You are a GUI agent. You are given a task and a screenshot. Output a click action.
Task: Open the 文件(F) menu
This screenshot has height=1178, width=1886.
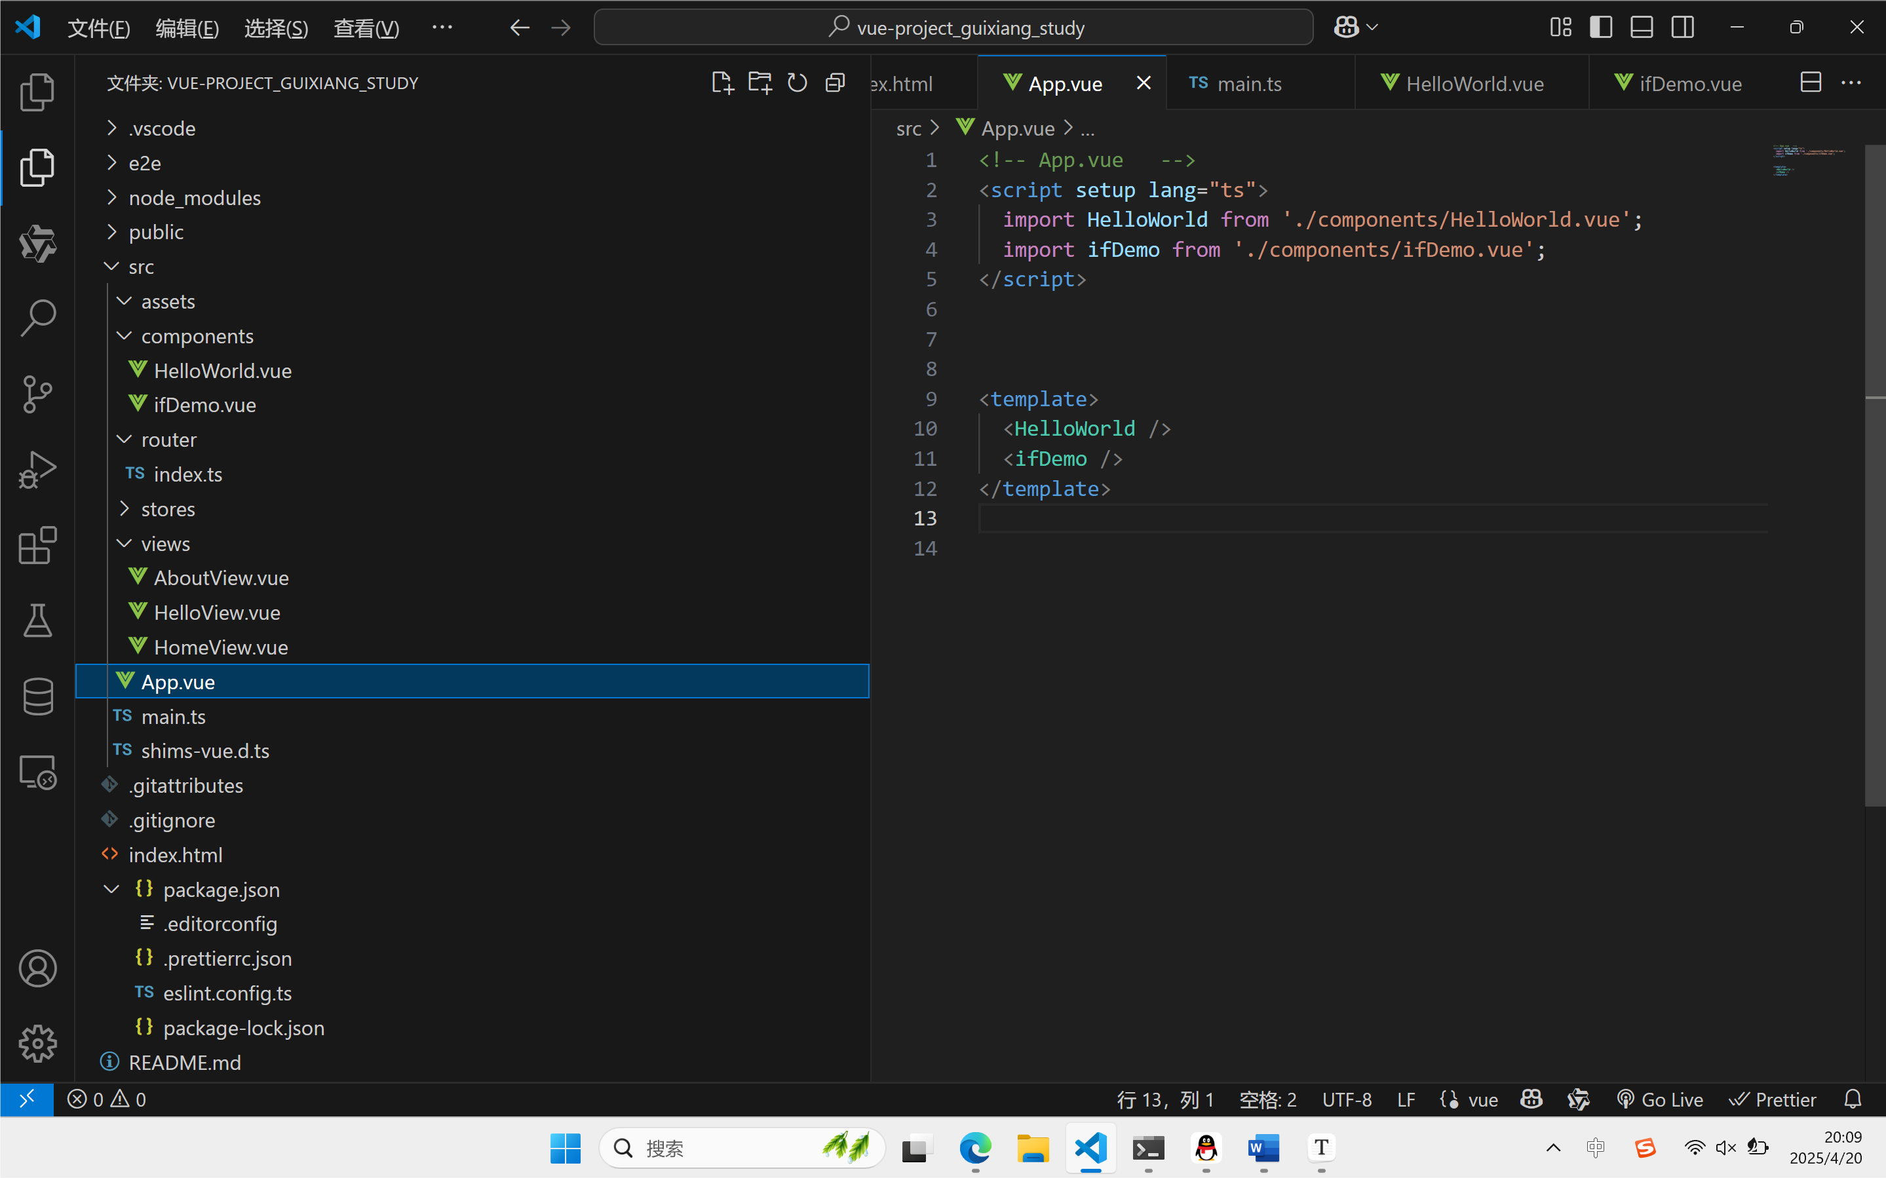click(98, 28)
